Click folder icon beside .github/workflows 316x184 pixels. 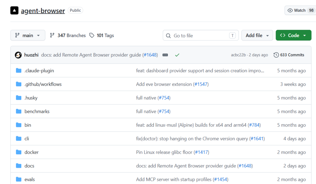(19, 84)
